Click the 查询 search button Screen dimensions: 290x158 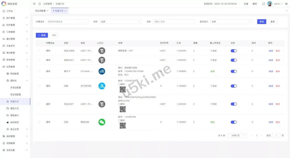[x=262, y=22]
